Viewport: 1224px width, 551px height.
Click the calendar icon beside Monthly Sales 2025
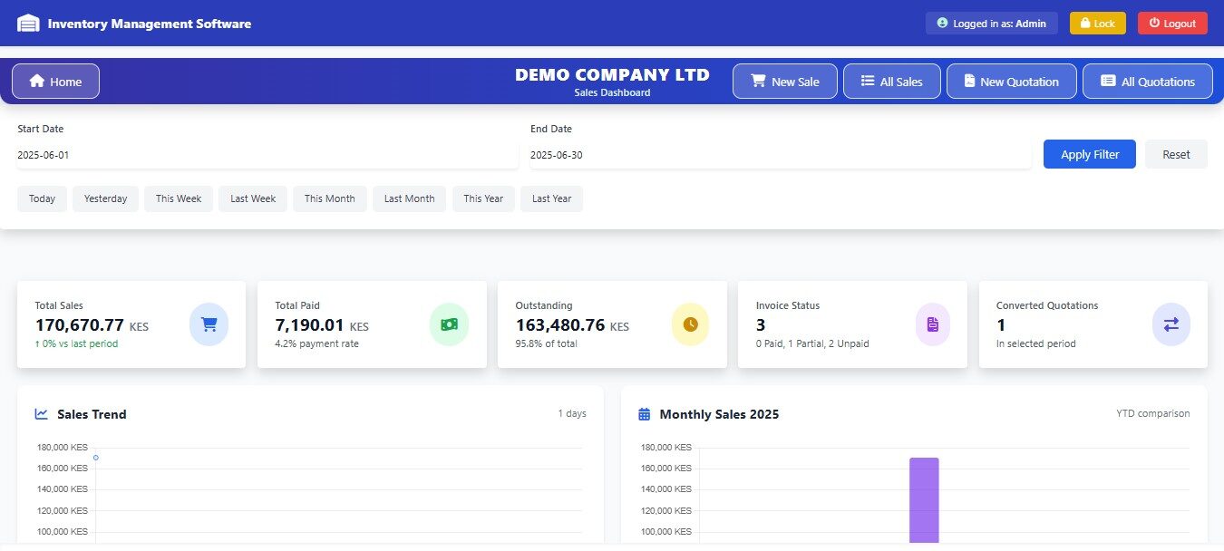(x=644, y=413)
